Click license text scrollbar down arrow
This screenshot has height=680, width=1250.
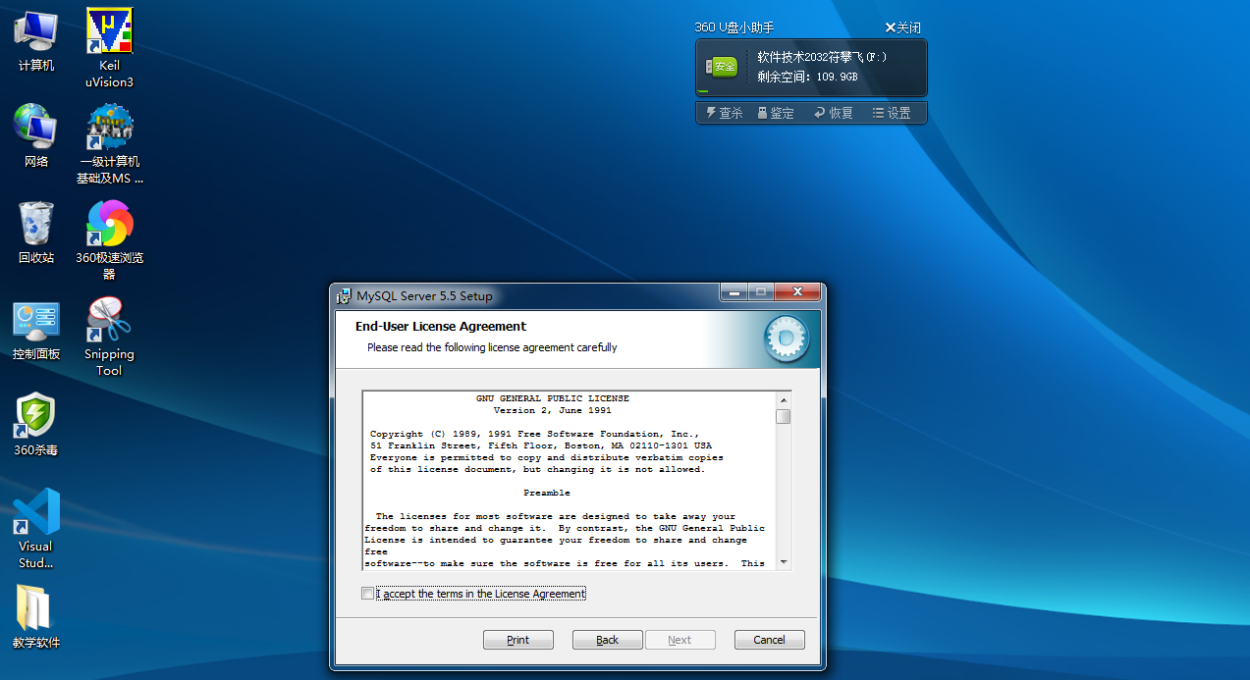[783, 562]
